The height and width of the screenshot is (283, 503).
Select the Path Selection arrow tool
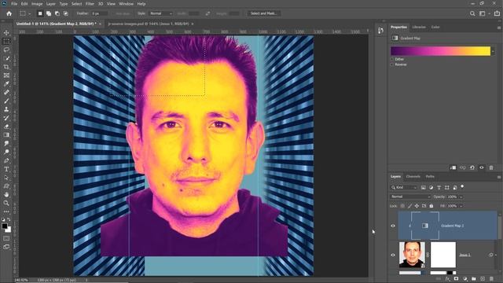click(x=6, y=178)
